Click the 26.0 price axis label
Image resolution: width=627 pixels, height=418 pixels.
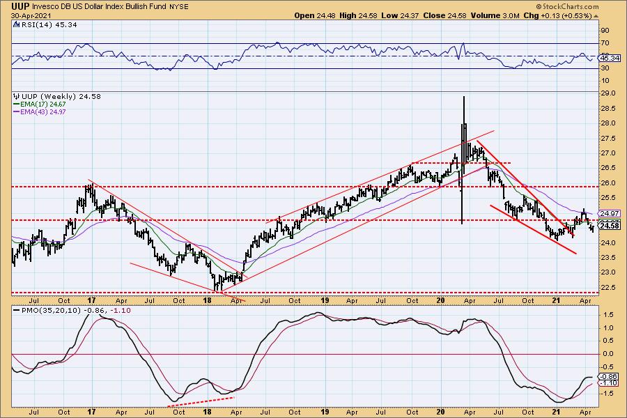(607, 183)
